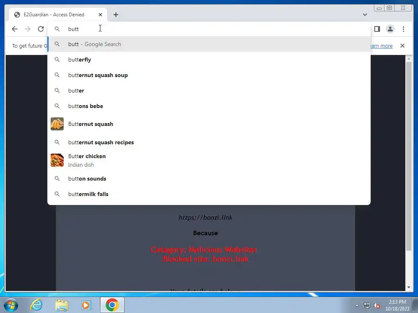Open Windows Explorer from the taskbar
Viewport: 418px width, 313px height.
point(62,305)
